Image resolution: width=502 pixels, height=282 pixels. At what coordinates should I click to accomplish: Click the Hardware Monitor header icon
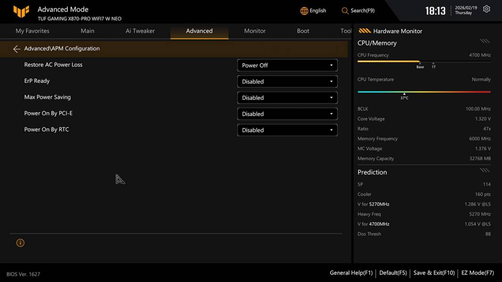click(364, 31)
